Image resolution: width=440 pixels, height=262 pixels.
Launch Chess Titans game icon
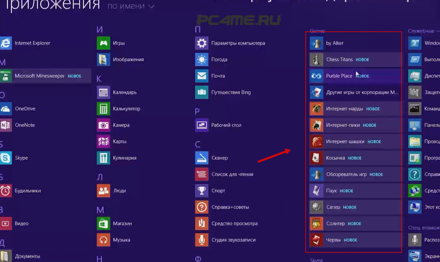tap(317, 59)
